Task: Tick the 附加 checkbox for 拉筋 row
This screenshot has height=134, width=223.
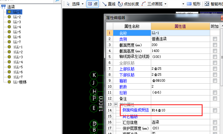Action: tap(215, 93)
